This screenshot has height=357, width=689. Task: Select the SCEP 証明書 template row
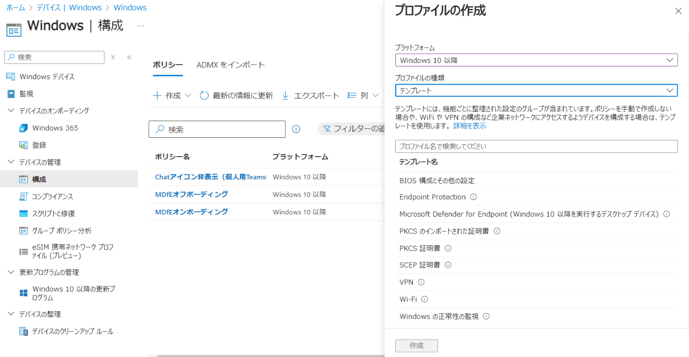point(536,265)
